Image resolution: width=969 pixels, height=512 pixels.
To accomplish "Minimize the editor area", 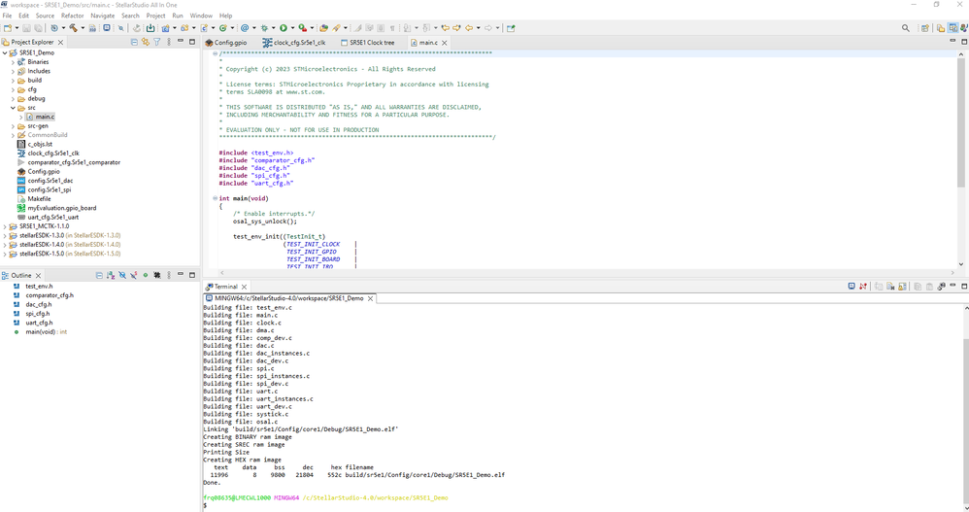I will click(x=952, y=42).
